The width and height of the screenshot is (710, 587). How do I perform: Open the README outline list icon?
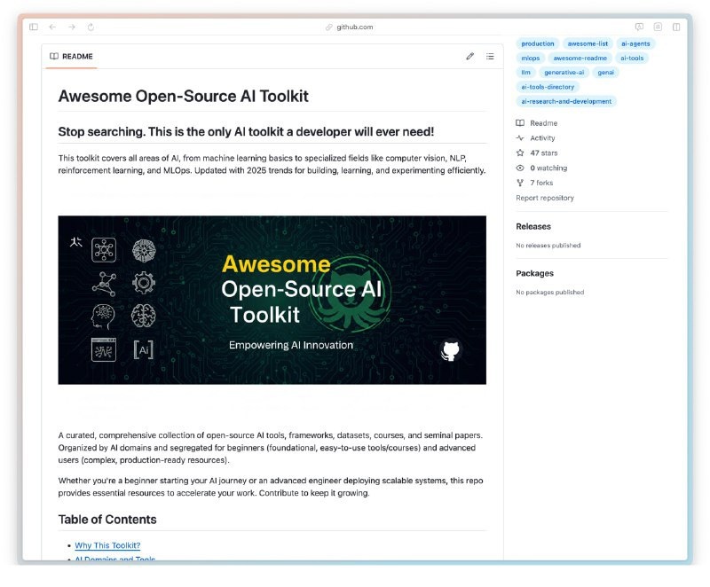(490, 56)
